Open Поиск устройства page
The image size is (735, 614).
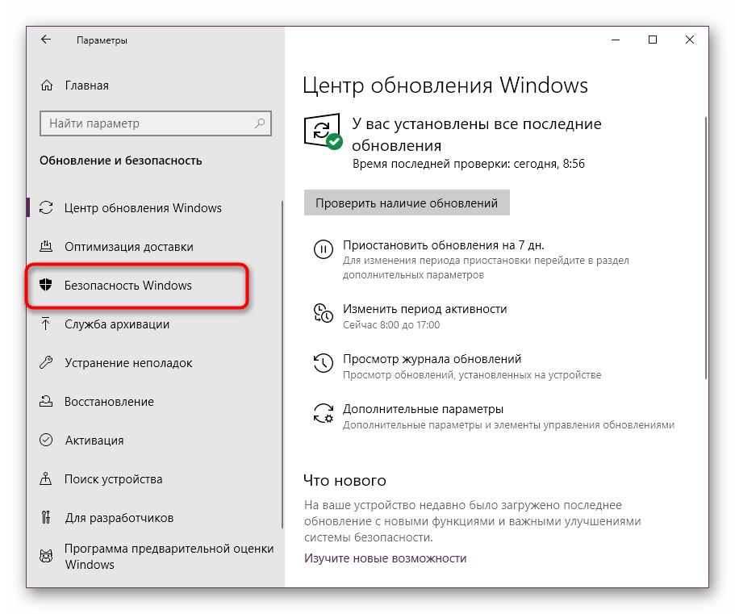pyautogui.click(x=114, y=479)
